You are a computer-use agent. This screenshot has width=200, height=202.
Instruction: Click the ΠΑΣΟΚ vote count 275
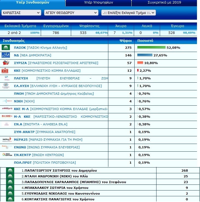click(x=128, y=48)
